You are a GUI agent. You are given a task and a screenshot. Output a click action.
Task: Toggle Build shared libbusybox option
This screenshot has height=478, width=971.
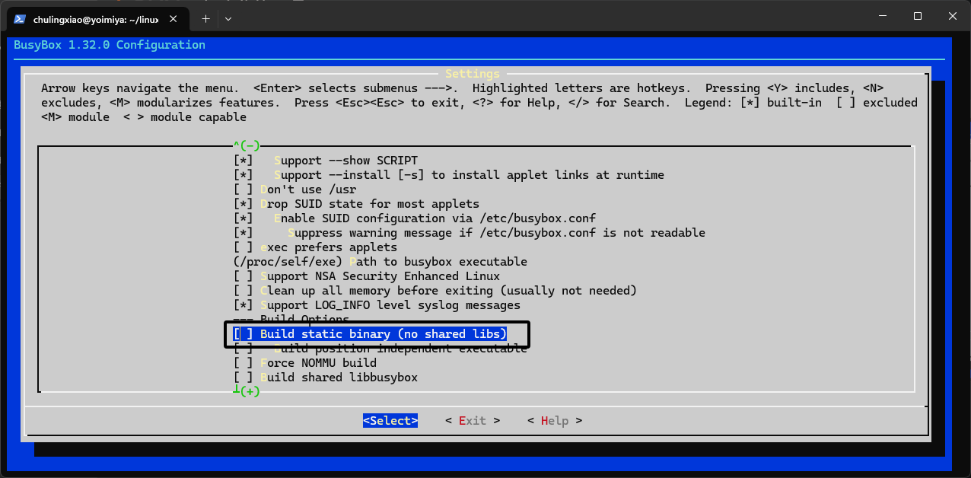click(x=326, y=378)
